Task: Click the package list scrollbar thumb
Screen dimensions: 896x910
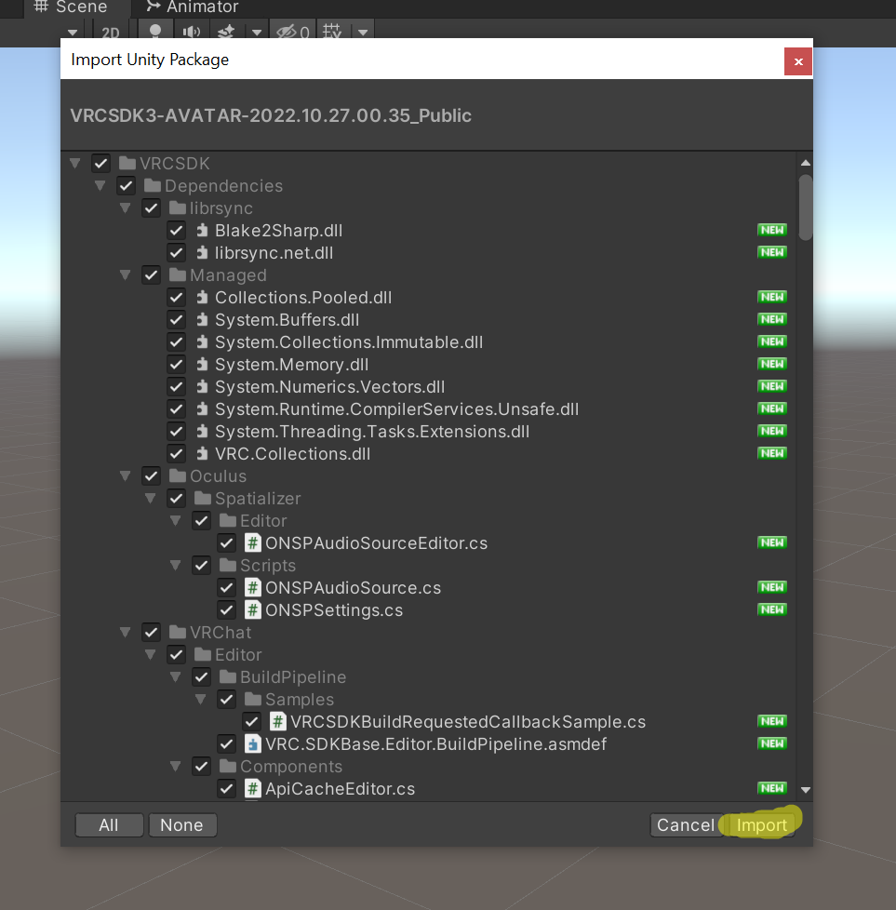Action: pyautogui.click(x=806, y=207)
